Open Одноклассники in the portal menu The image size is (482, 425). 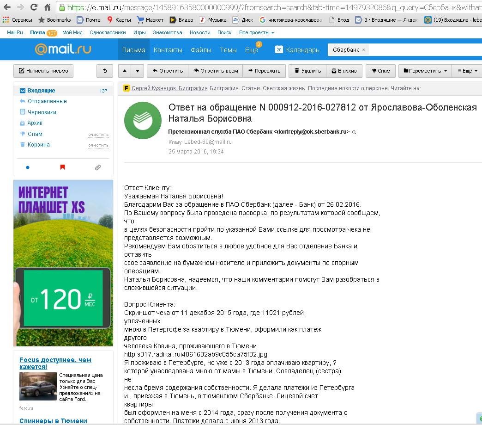click(108, 33)
